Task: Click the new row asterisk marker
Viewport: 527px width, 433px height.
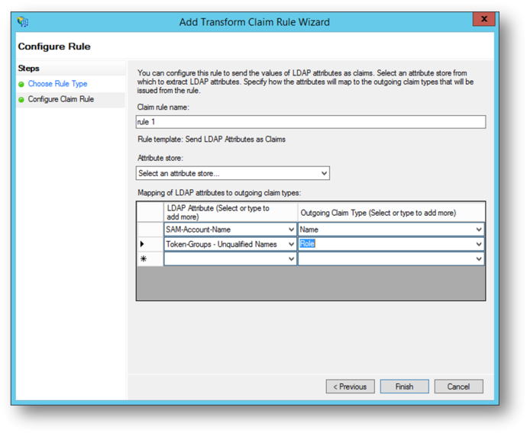Action: point(143,259)
